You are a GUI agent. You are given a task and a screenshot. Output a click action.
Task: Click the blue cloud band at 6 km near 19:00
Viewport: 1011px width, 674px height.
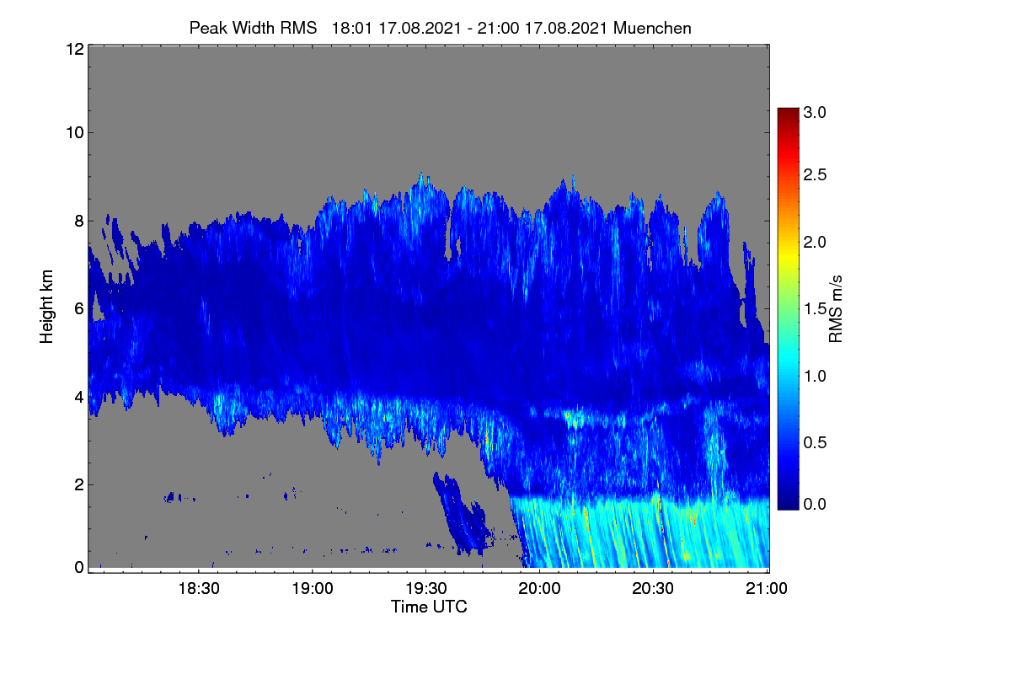tap(313, 308)
